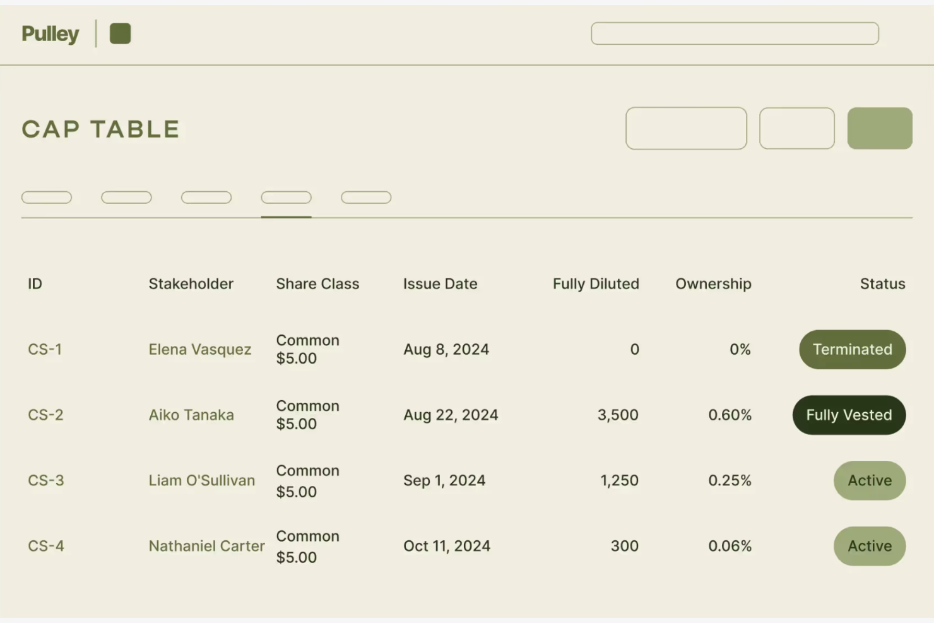Click the search field in the header
This screenshot has width=934, height=623.
[x=735, y=33]
